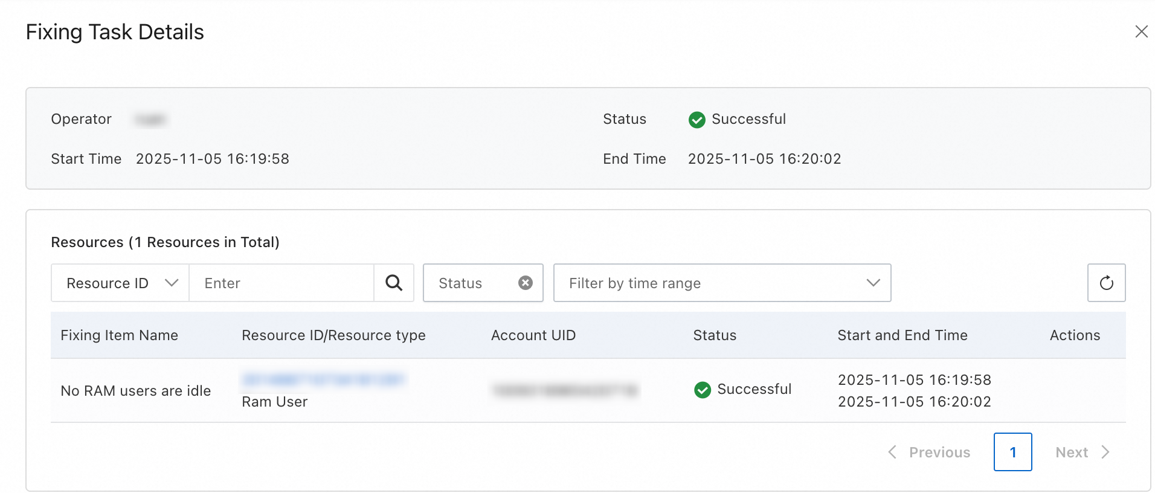Screen dimensions: 1155x493
Task: Click the Fixing Item Name column header
Action: click(119, 335)
